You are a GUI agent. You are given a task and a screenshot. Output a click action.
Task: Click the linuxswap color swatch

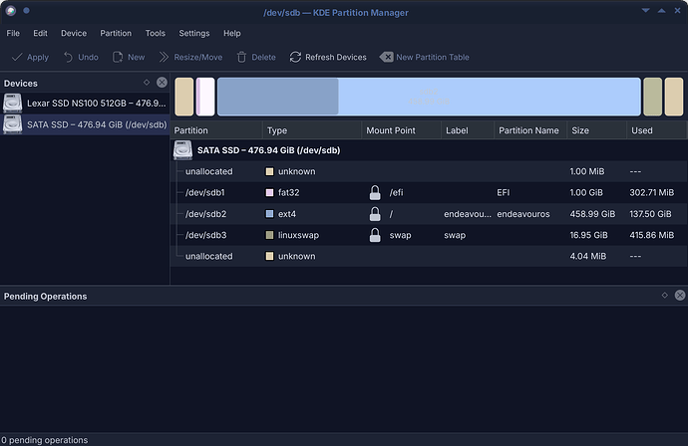coord(269,235)
